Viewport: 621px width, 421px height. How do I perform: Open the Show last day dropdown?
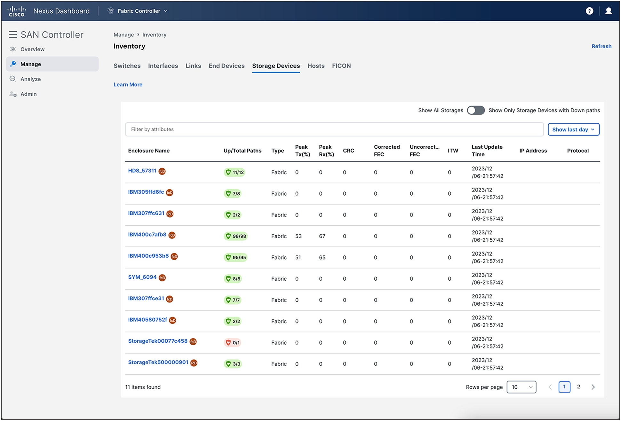tap(573, 129)
